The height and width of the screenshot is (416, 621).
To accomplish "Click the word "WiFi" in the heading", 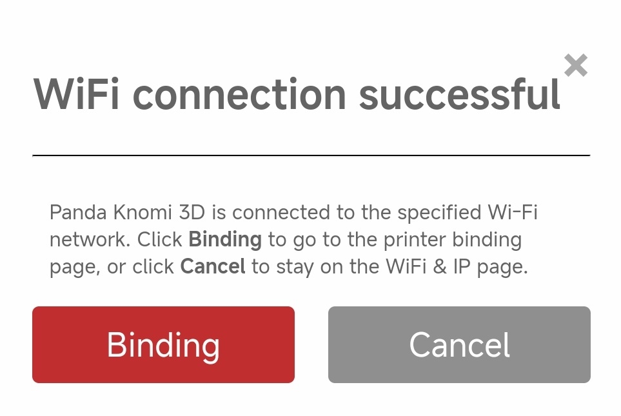I will click(x=77, y=94).
